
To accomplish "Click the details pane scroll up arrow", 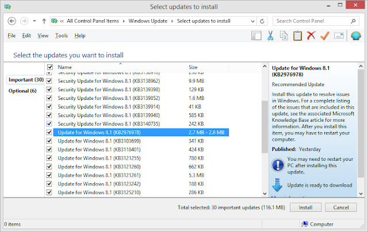I will coord(361,66).
